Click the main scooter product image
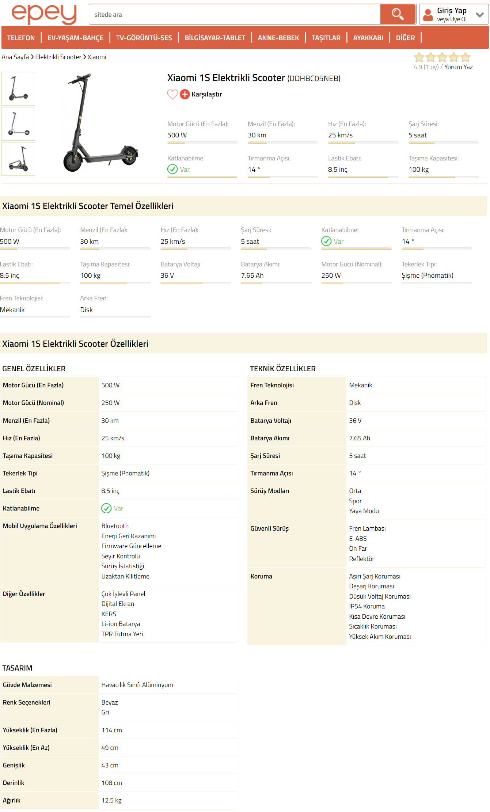This screenshot has height=812, width=490. point(100,123)
